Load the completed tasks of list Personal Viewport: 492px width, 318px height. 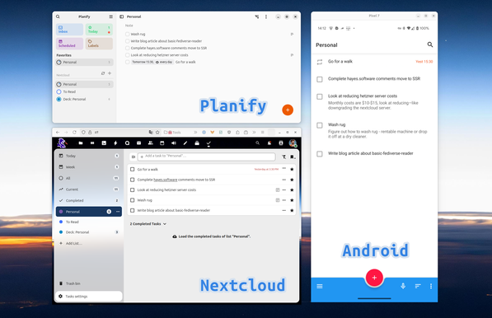tap(212, 236)
